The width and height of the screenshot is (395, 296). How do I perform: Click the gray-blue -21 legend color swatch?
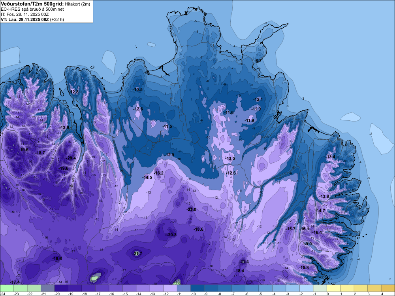coord(48,288)
